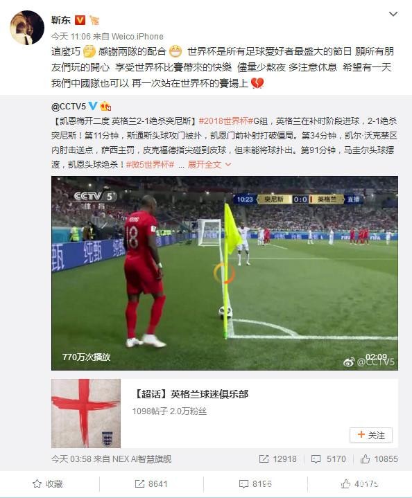Image resolution: width=412 pixels, height=498 pixels.
Task: Open the #微5世界杯# hashtag
Action: 151,165
